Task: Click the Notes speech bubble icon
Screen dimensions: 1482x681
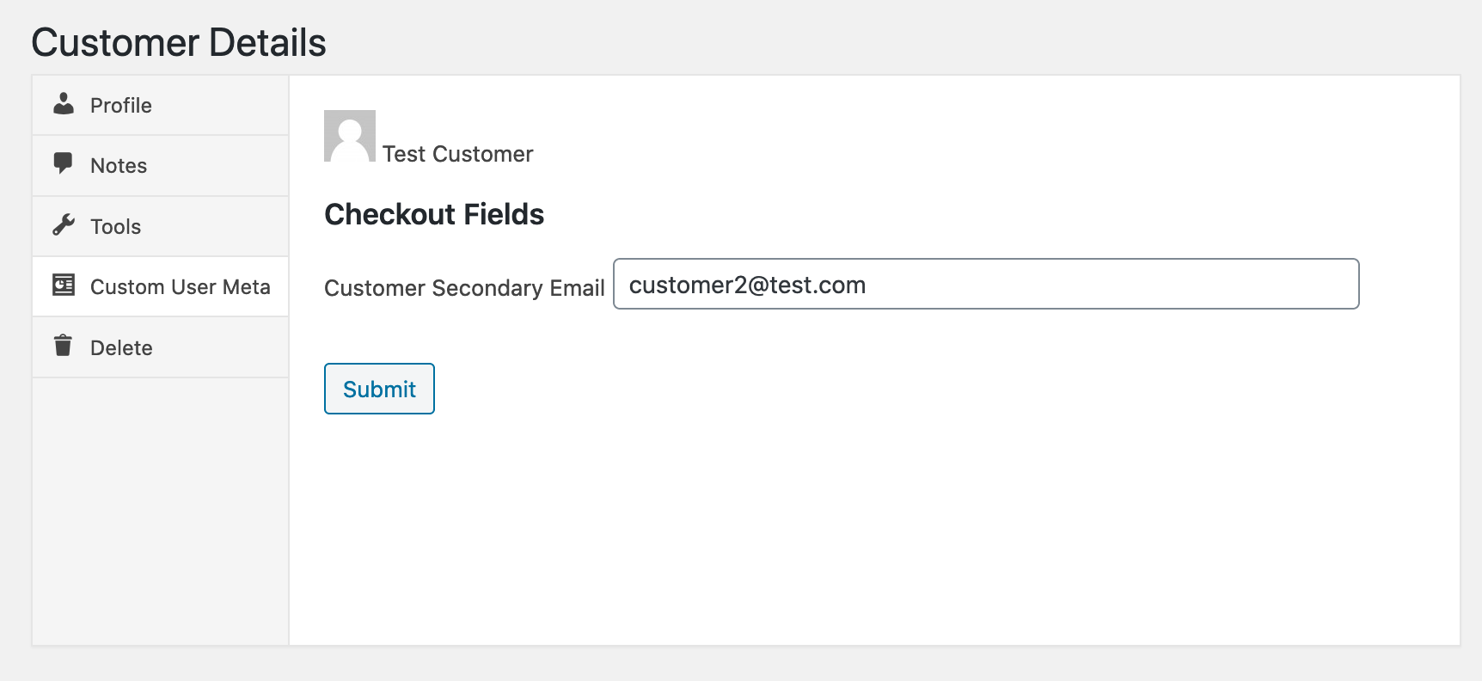Action: 63,163
